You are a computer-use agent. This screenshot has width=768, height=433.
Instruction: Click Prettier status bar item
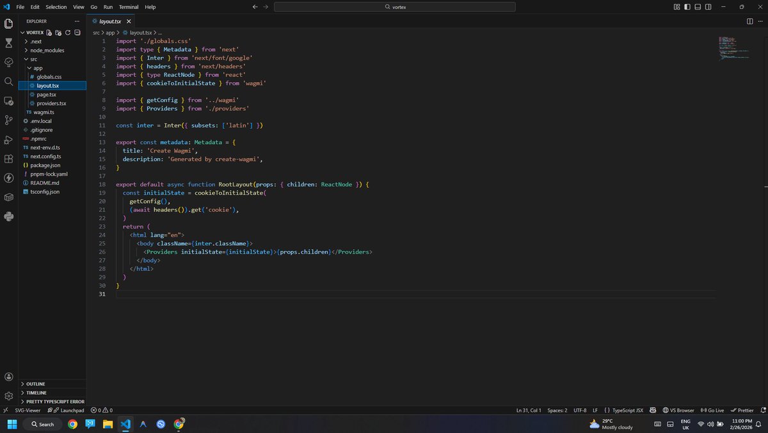[x=742, y=410]
